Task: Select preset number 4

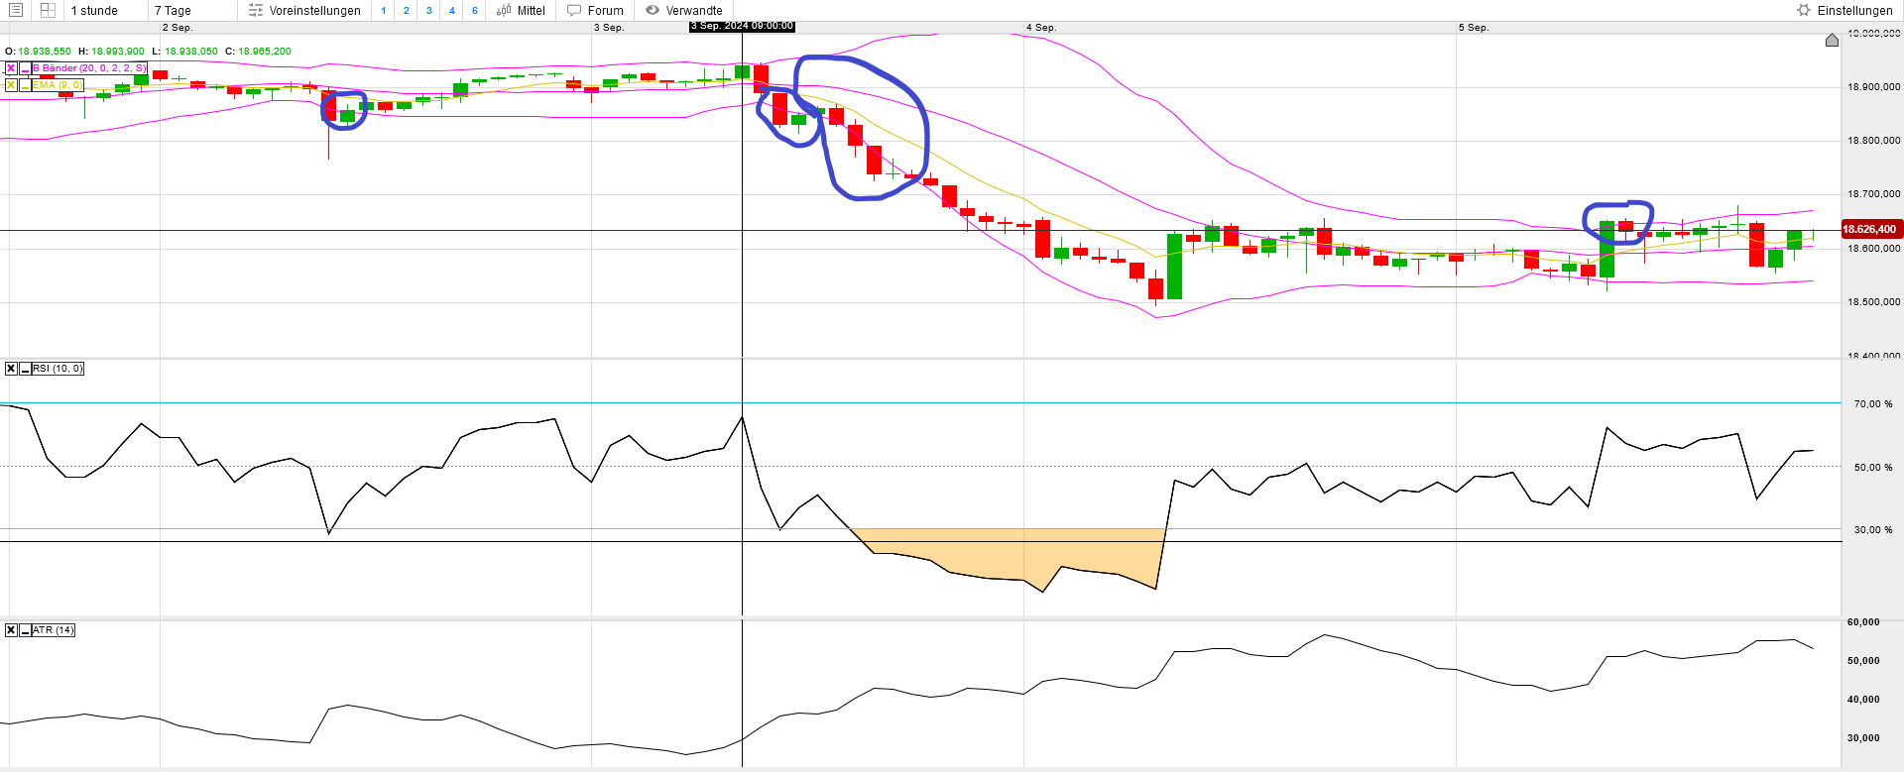Action: click(x=452, y=11)
